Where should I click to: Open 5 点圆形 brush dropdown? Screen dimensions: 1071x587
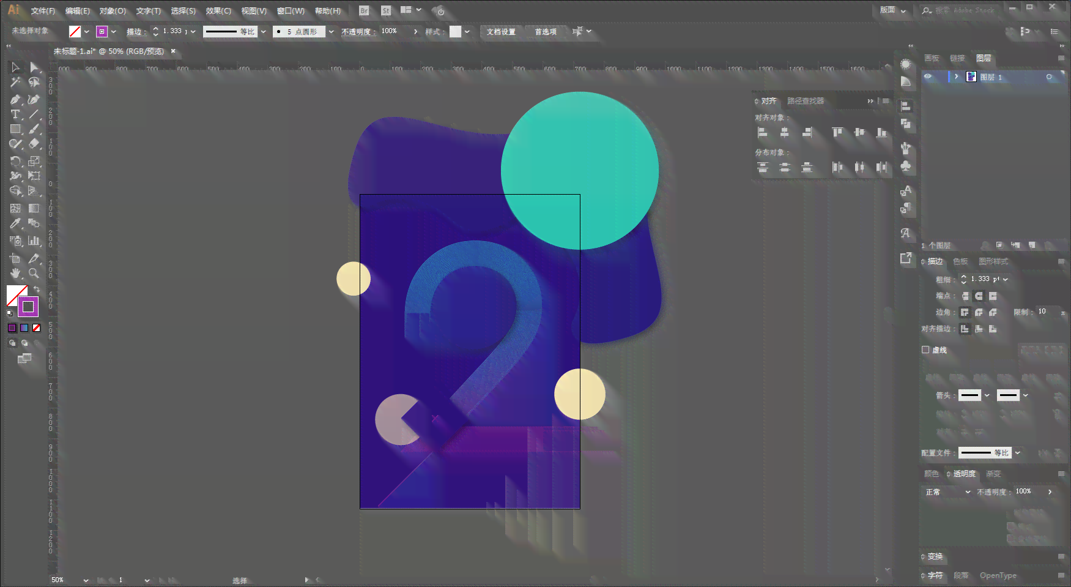pos(331,32)
